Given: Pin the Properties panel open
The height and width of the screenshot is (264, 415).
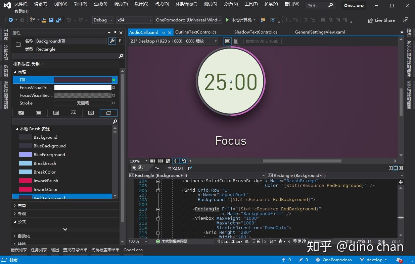Looking at the screenshot, I should pos(114,32).
